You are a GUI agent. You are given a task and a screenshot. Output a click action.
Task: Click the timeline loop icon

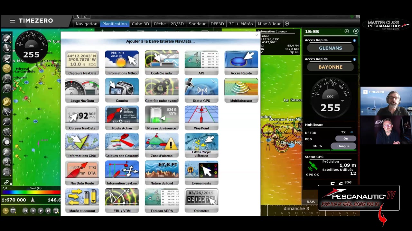(56, 211)
